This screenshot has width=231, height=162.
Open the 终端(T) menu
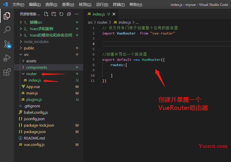[x=119, y=5]
